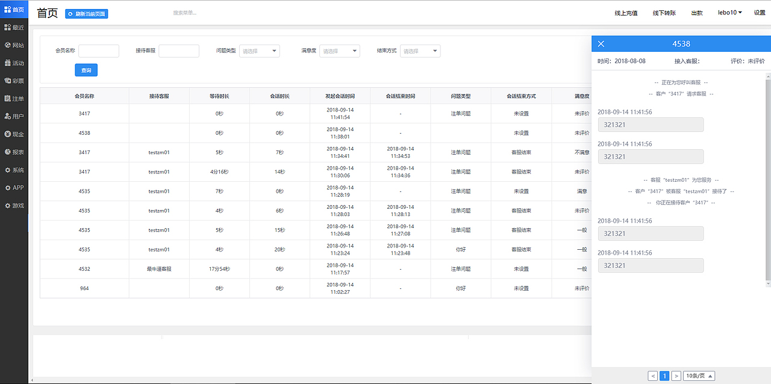The height and width of the screenshot is (384, 771).
Task: Go to the previous page with the < button
Action: pos(653,376)
